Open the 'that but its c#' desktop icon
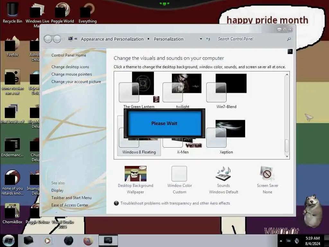Viewport: 329px width, 247px height. [x=13, y=114]
